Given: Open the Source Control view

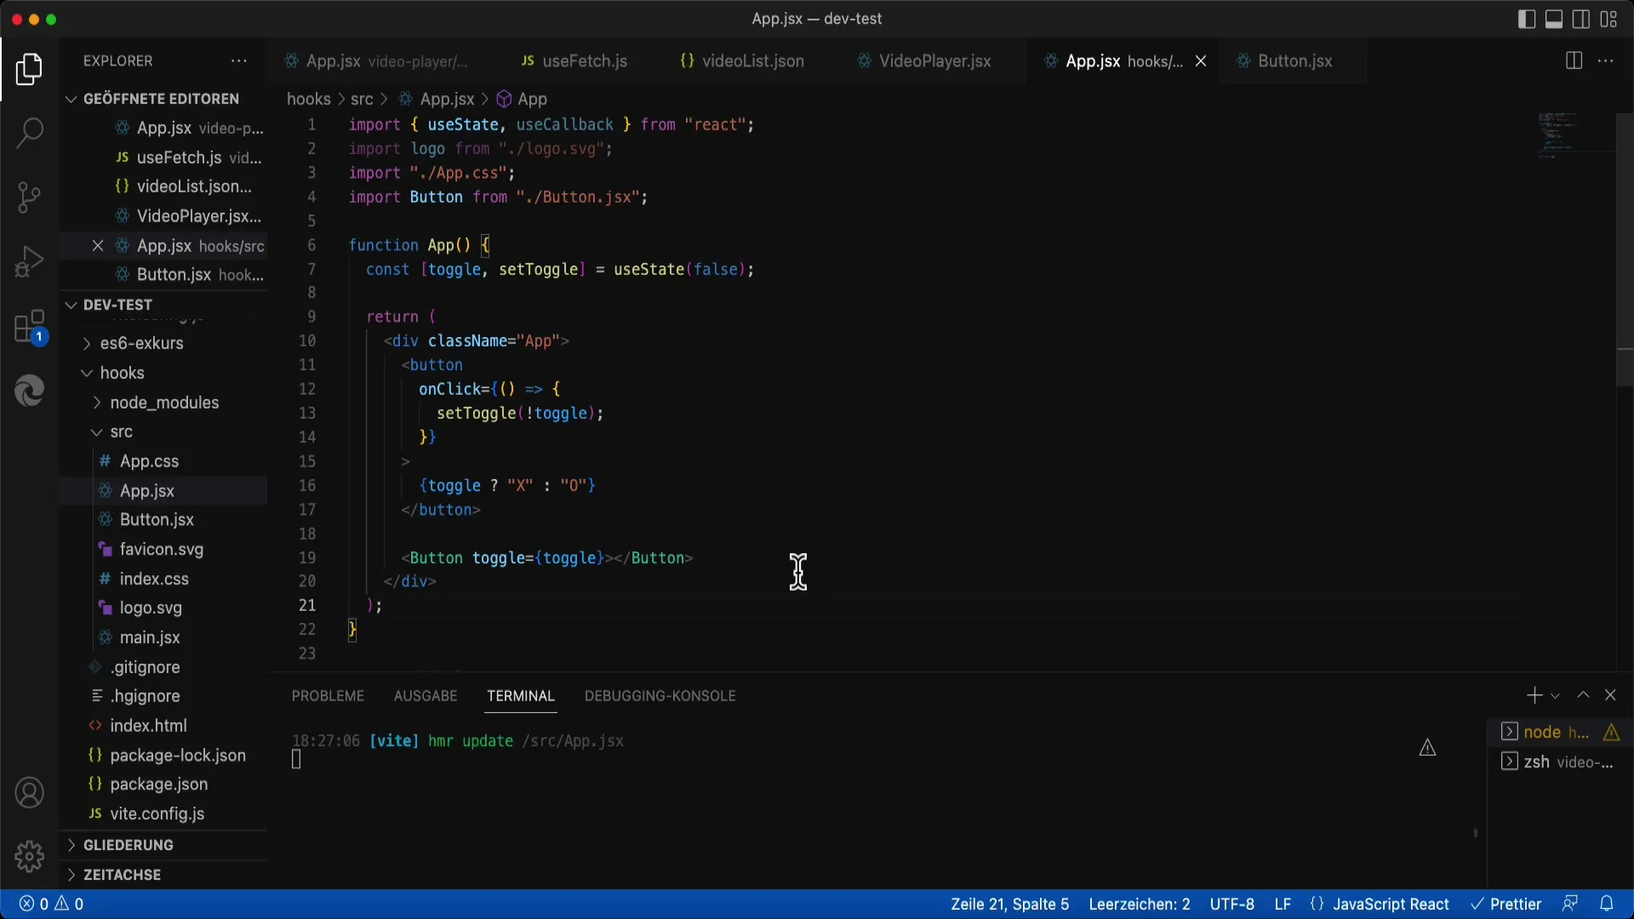Looking at the screenshot, I should [x=29, y=197].
